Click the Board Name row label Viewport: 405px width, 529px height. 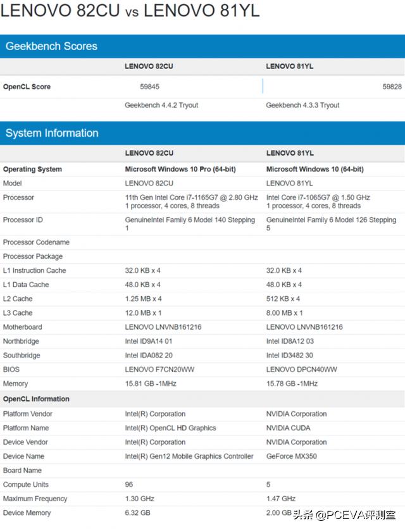[x=22, y=471]
